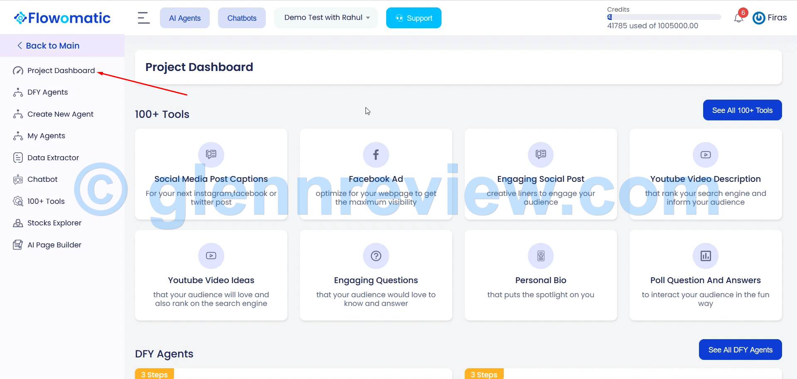Open My Agents in the sidebar
The image size is (797, 379).
click(x=46, y=136)
